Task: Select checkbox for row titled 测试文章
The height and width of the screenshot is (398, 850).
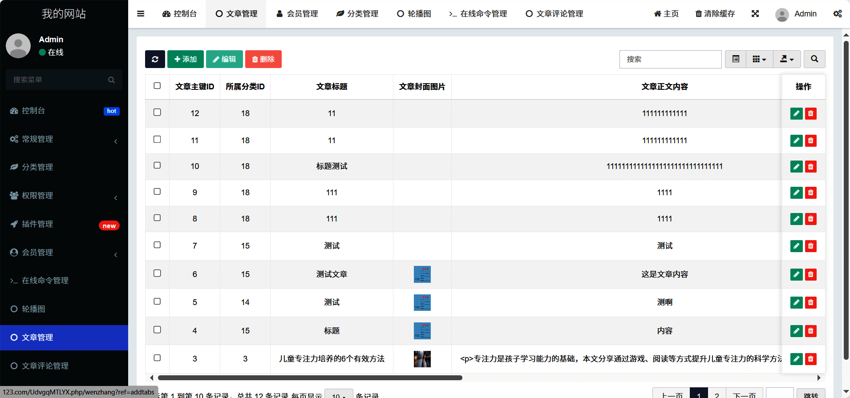Action: pyautogui.click(x=157, y=273)
